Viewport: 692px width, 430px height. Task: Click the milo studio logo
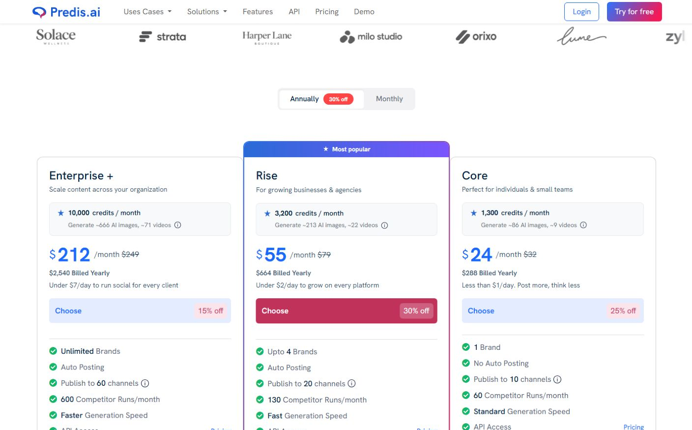371,37
